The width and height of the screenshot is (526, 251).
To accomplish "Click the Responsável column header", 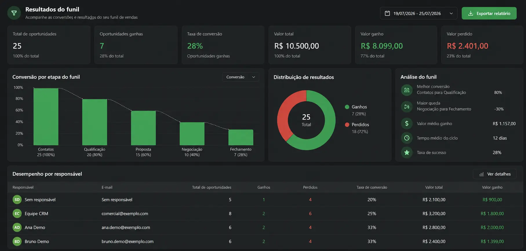I will pos(23,187).
